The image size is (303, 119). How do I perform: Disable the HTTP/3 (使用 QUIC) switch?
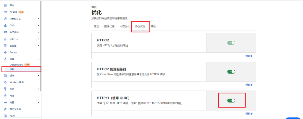[x=231, y=100]
